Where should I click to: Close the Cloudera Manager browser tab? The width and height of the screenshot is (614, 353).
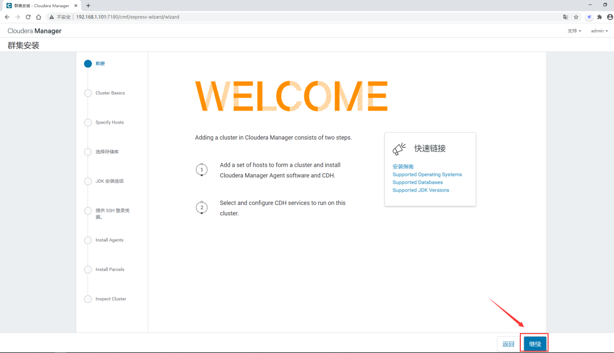tap(76, 5)
